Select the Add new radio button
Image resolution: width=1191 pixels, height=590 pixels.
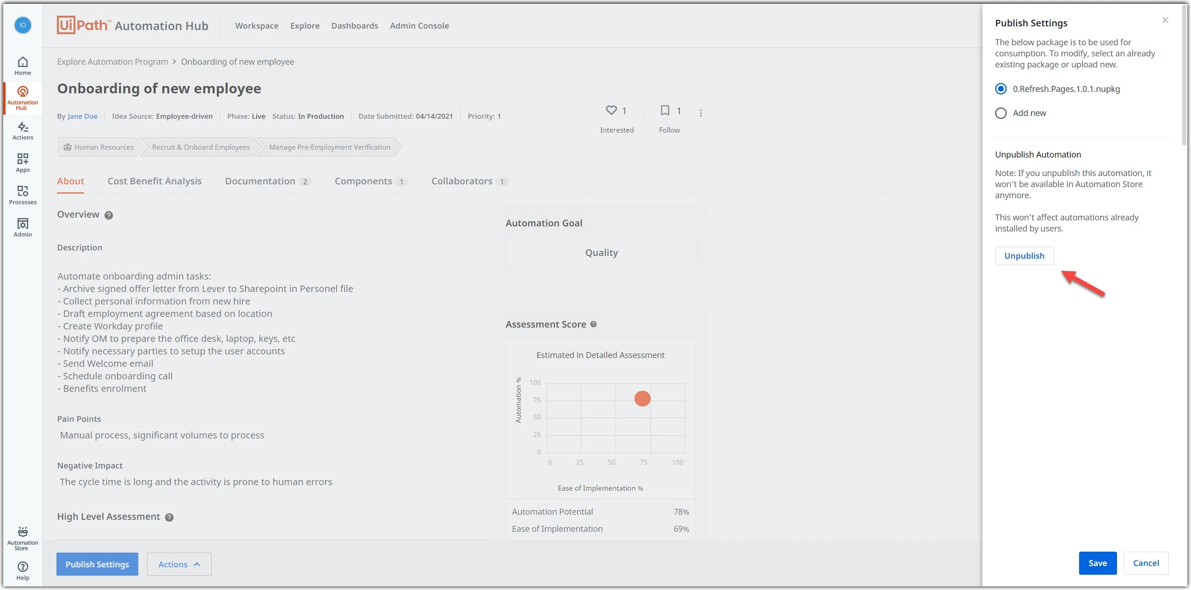pos(1001,113)
